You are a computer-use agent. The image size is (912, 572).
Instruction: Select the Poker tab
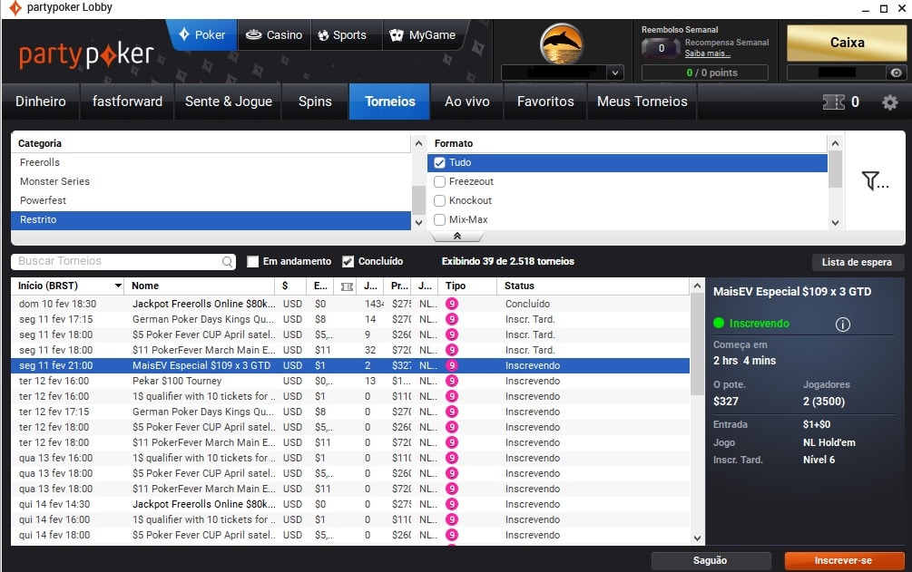pos(201,34)
